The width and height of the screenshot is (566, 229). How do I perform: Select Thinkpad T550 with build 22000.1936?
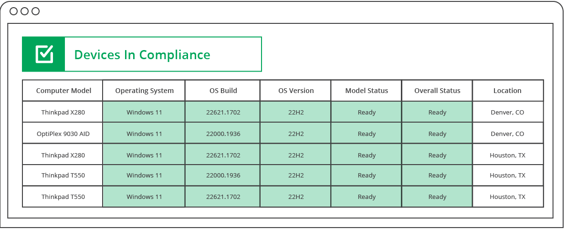click(x=63, y=175)
